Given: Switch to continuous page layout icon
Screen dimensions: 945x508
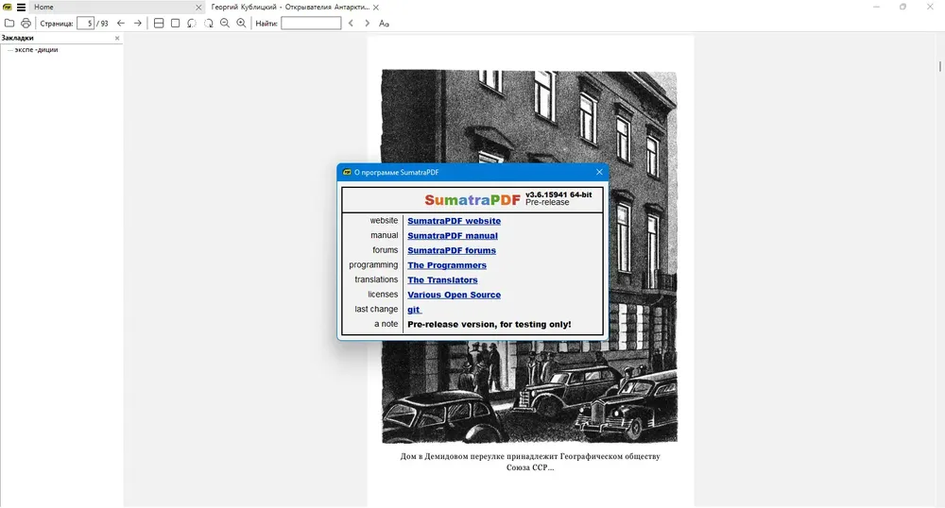Looking at the screenshot, I should tap(159, 24).
